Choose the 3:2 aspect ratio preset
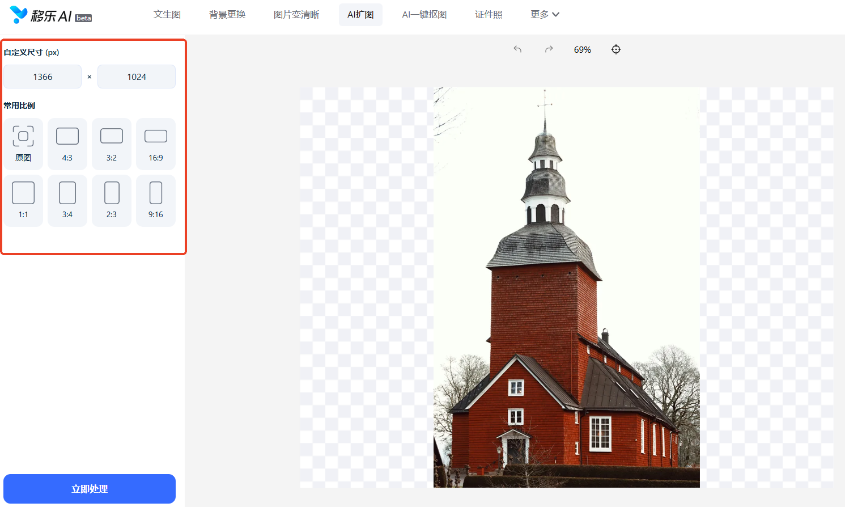This screenshot has width=845, height=507. [x=112, y=144]
